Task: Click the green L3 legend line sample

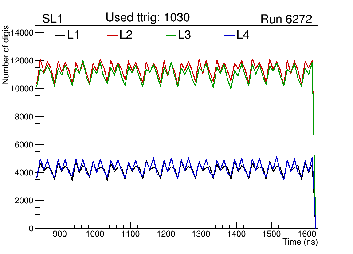Action: coord(171,35)
